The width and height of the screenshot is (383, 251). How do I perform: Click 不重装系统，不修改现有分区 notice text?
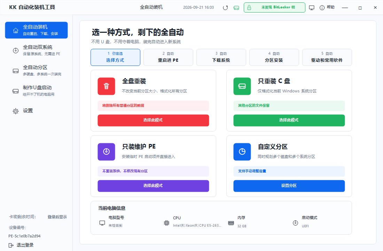tap(125, 171)
